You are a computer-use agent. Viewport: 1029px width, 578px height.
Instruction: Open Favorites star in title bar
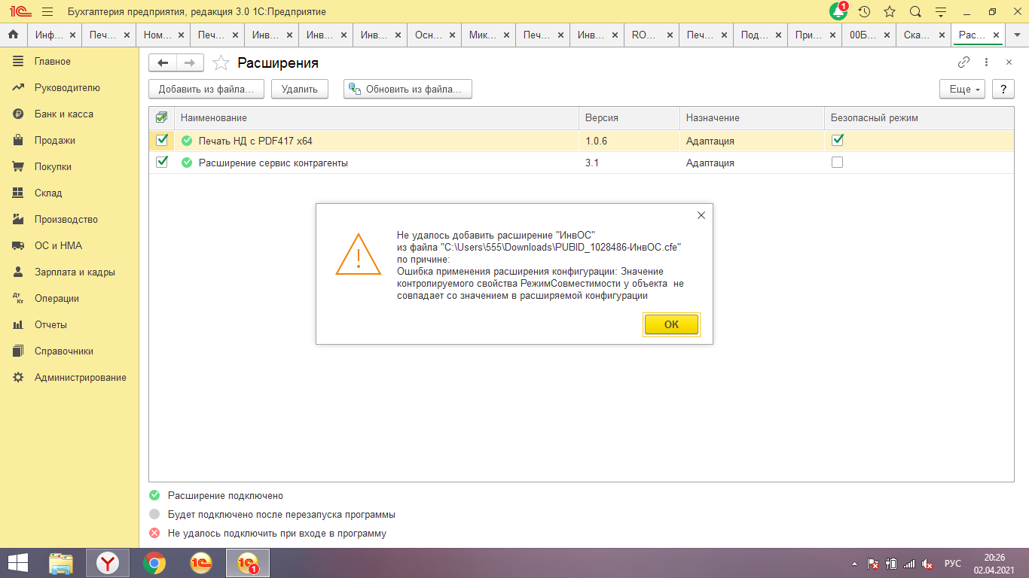click(890, 12)
